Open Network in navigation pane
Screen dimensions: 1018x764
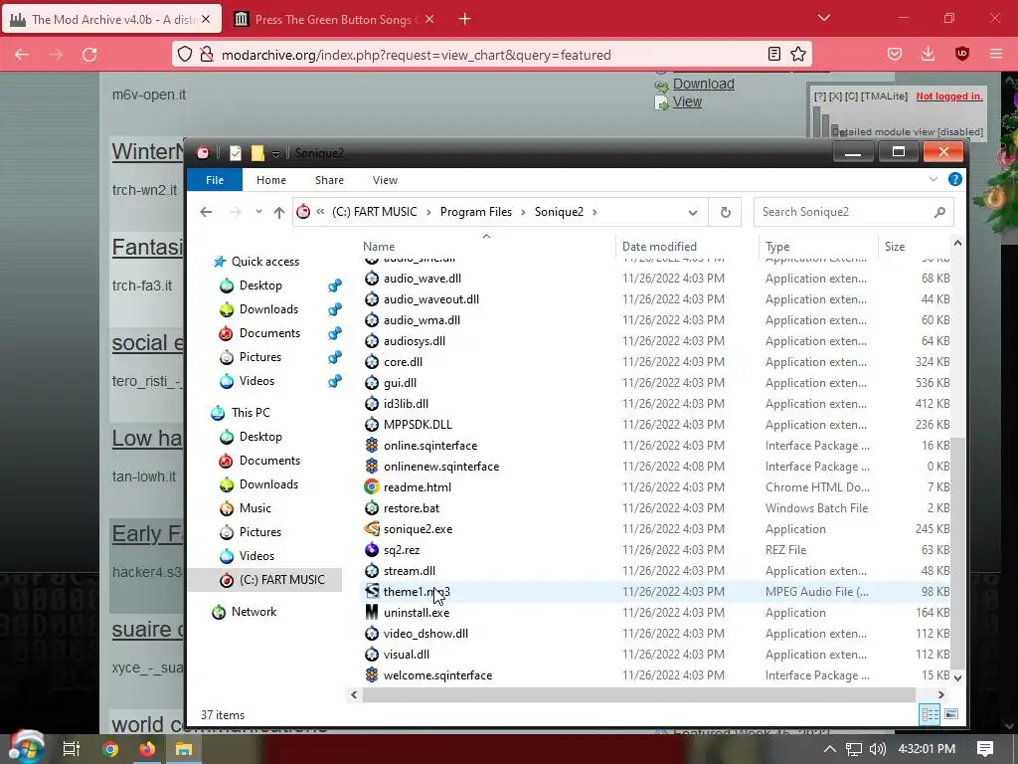pyautogui.click(x=254, y=612)
